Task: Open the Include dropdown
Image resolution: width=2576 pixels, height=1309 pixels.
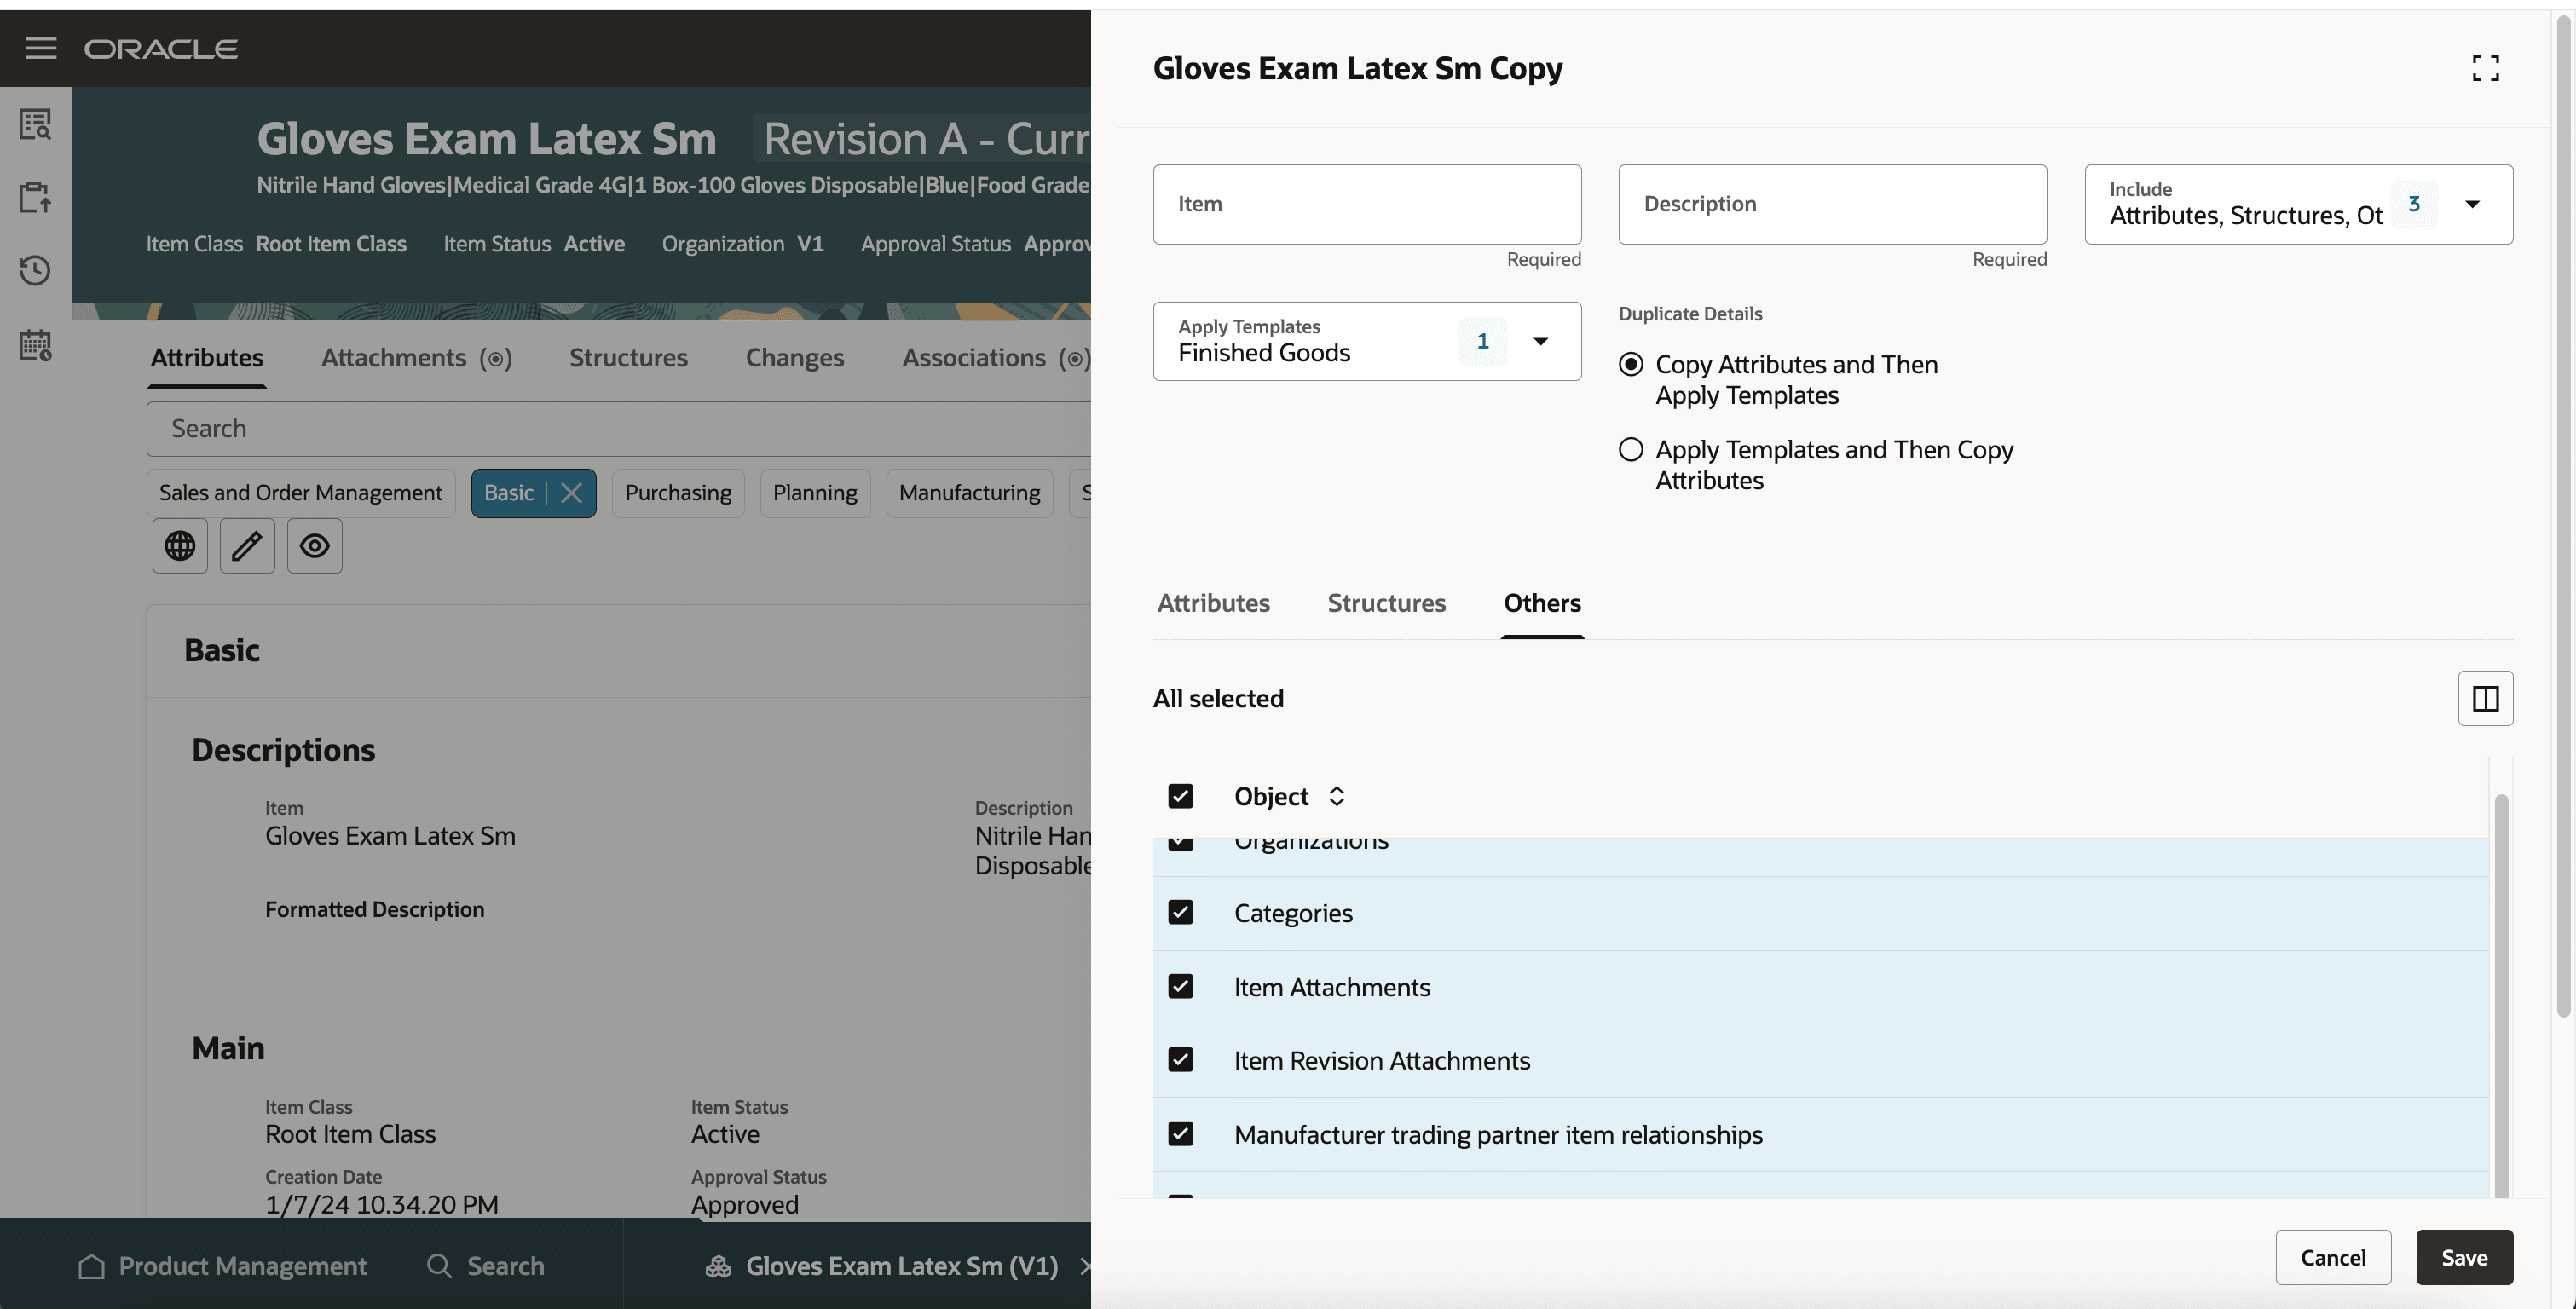Action: pyautogui.click(x=2472, y=204)
